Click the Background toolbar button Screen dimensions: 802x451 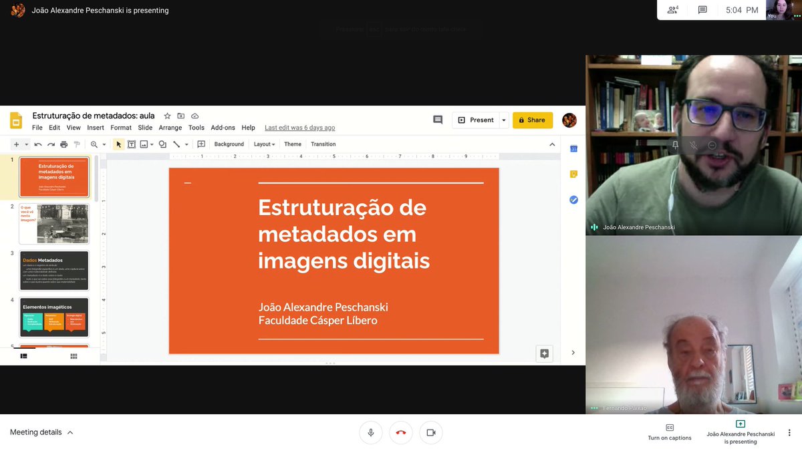click(229, 144)
